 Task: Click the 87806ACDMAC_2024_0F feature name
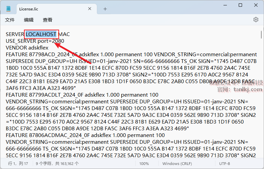(59, 135)
